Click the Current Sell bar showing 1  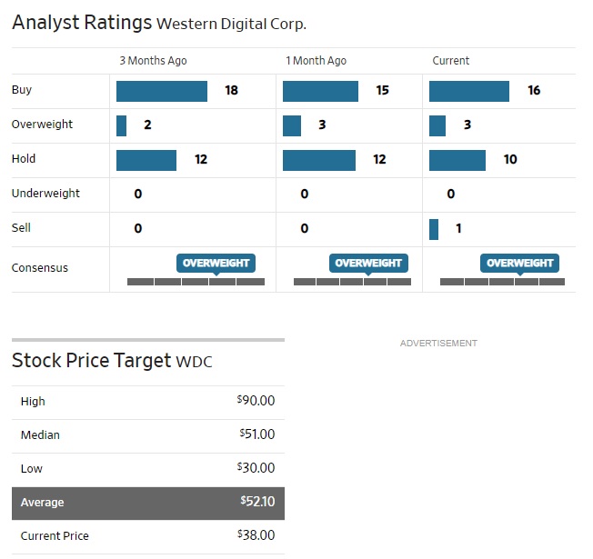tap(434, 229)
